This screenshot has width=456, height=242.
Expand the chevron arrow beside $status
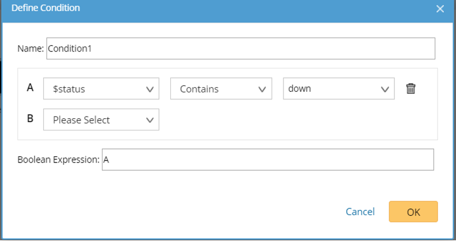click(x=150, y=89)
